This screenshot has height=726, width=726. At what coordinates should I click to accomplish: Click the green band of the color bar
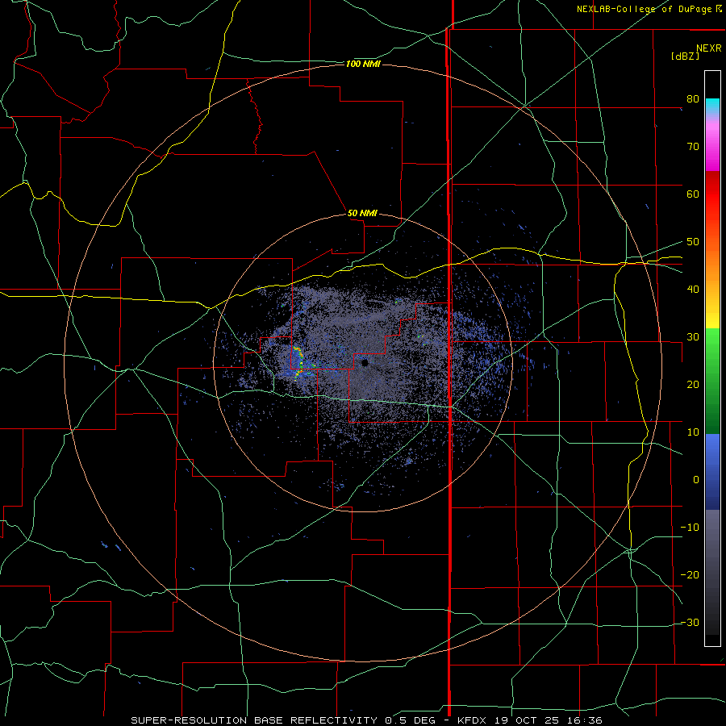pos(712,381)
